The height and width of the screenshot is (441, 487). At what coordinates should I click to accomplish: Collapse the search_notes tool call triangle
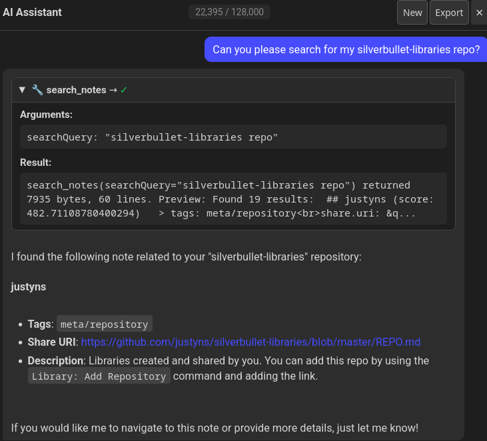[x=22, y=90]
